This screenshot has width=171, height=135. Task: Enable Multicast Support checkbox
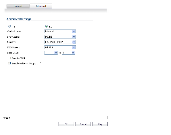point(9,63)
